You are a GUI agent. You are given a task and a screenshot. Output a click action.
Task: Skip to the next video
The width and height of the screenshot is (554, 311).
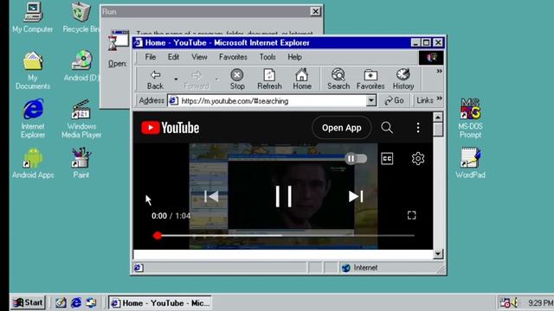(x=356, y=196)
